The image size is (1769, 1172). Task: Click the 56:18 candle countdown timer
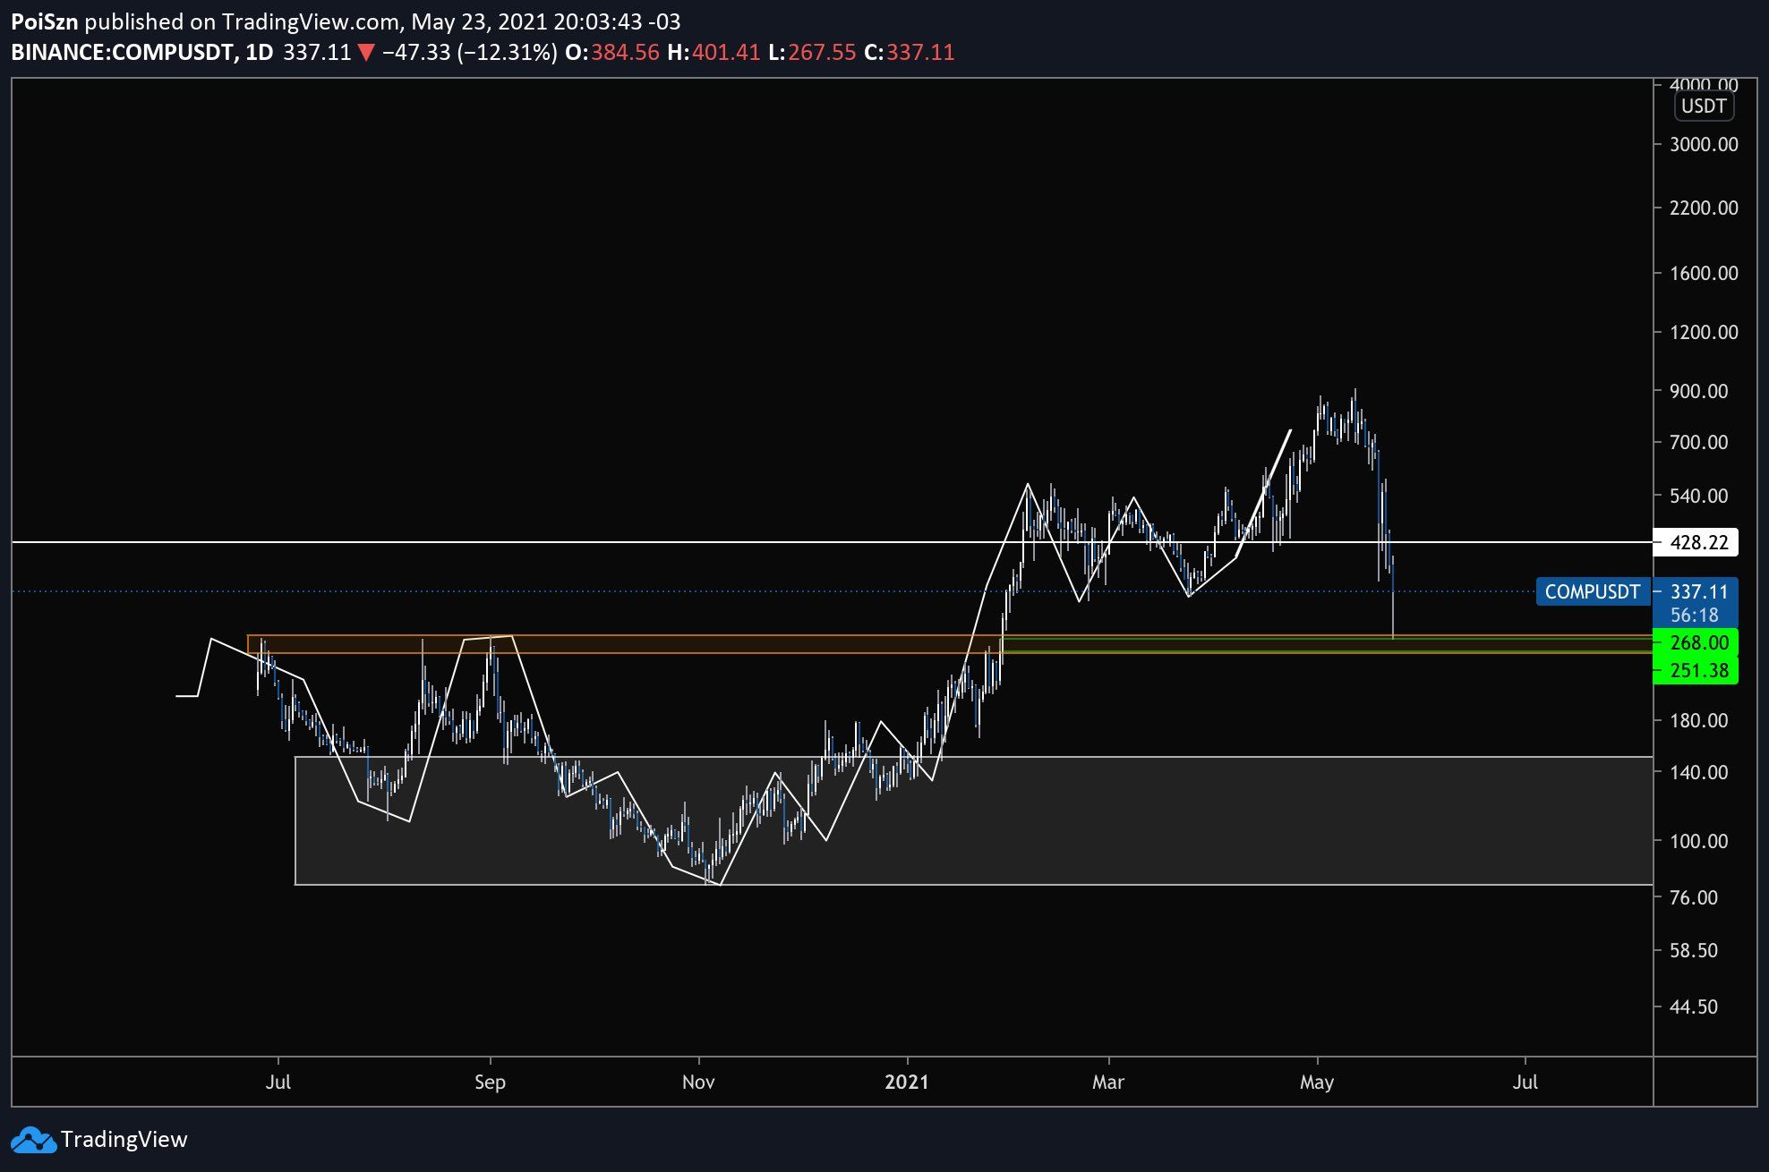tap(1694, 616)
